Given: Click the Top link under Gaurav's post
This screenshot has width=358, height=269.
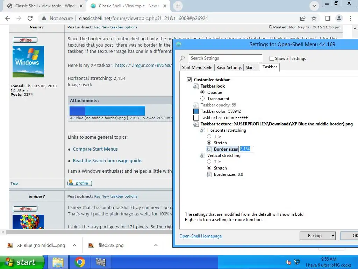Looking at the screenshot, I should coord(14,184).
